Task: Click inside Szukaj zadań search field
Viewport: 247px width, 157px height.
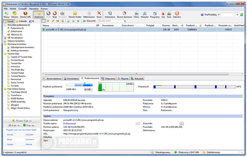Action: [111, 21]
